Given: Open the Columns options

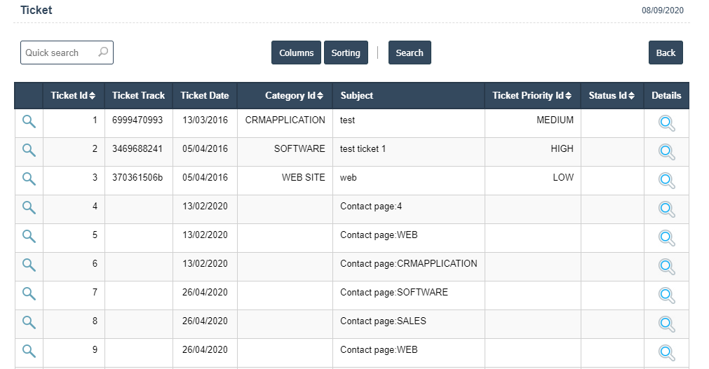Looking at the screenshot, I should (296, 53).
